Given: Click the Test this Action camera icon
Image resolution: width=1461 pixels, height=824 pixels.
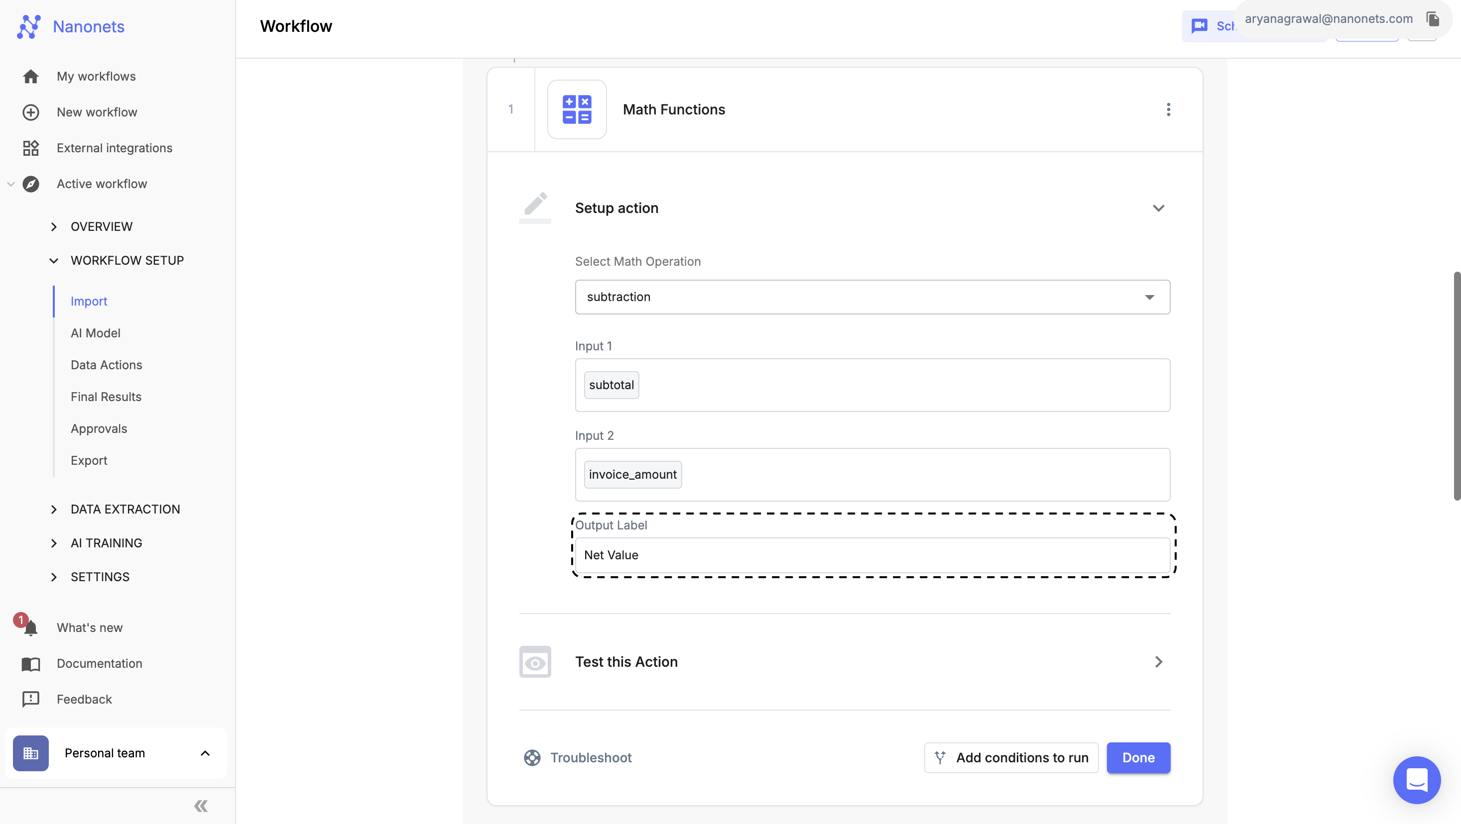Looking at the screenshot, I should click(x=535, y=661).
